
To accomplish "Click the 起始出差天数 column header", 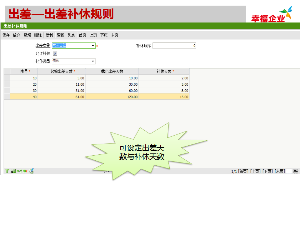I will (x=61, y=71).
